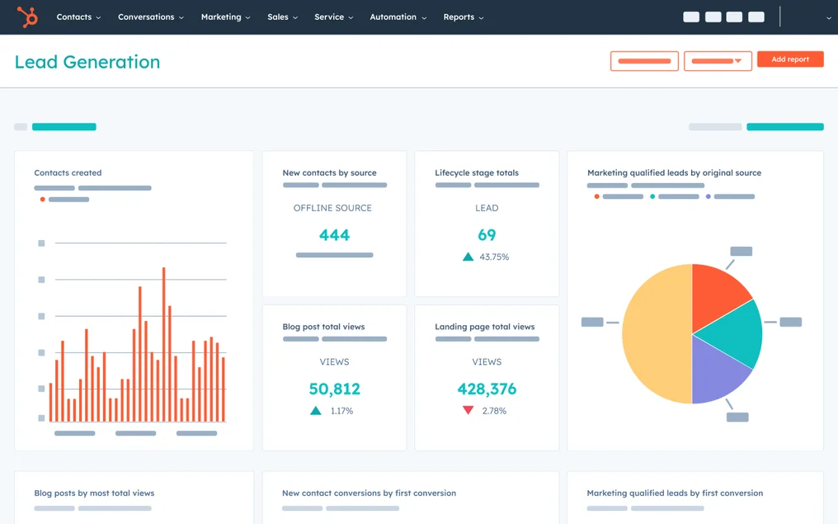This screenshot has height=524, width=838.
Task: Click last white icon in top navigation bar
Action: (756, 17)
